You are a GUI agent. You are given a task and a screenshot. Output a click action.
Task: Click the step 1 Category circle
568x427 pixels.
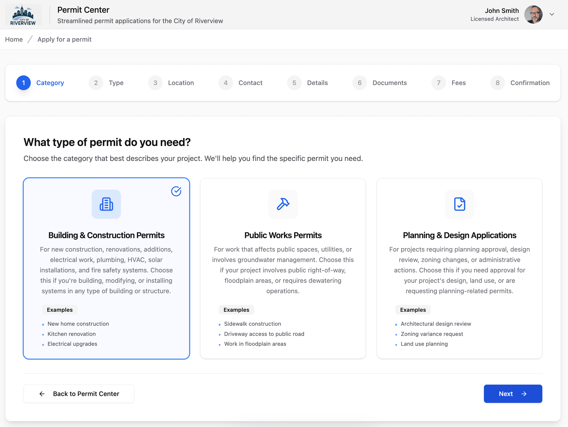(x=23, y=83)
